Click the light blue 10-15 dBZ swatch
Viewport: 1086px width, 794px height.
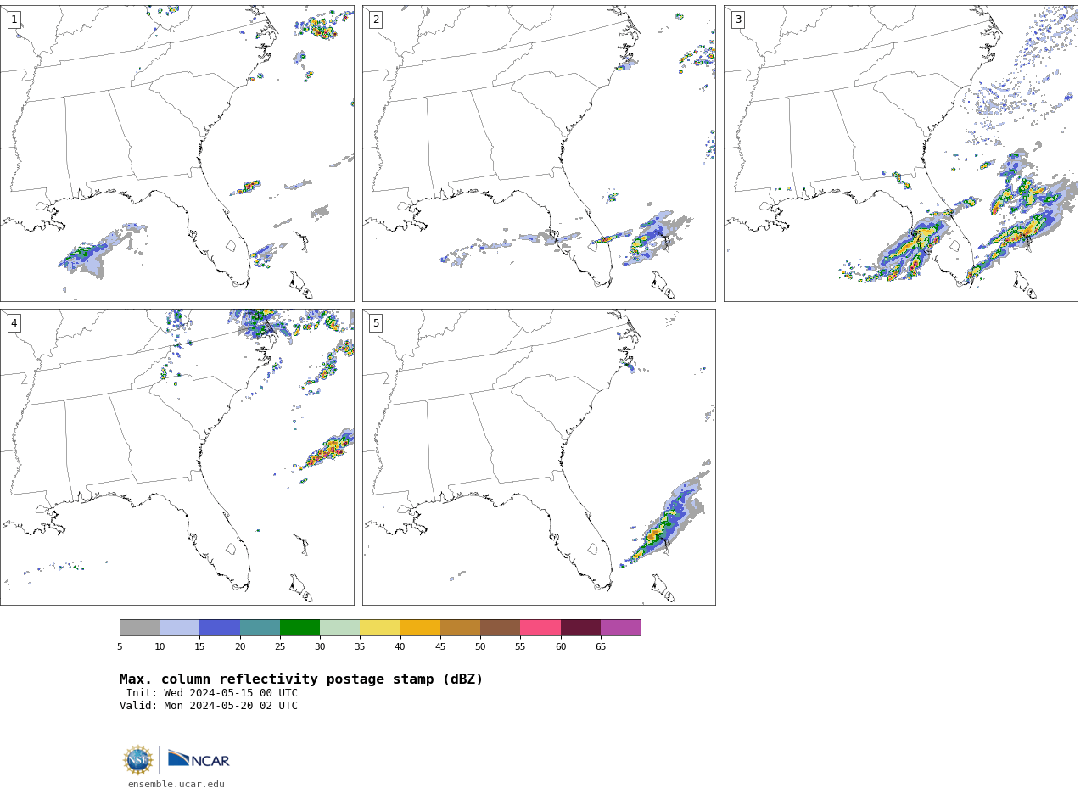(x=180, y=628)
